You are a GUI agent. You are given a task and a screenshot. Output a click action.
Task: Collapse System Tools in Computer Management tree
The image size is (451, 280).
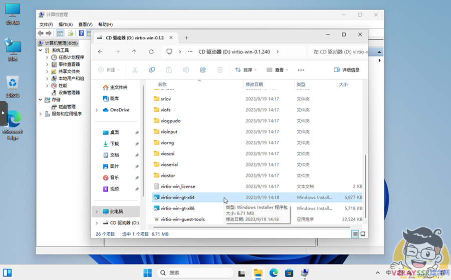(41, 50)
